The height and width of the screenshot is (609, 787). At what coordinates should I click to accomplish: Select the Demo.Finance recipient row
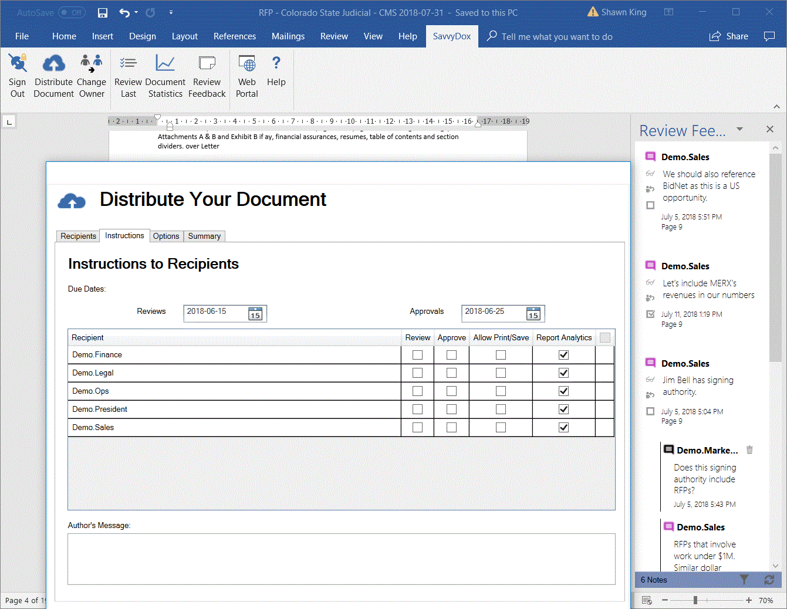(x=341, y=355)
